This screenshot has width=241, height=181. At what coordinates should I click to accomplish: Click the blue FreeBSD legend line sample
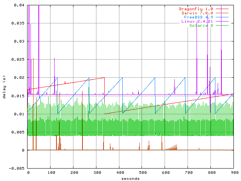(x=222, y=17)
